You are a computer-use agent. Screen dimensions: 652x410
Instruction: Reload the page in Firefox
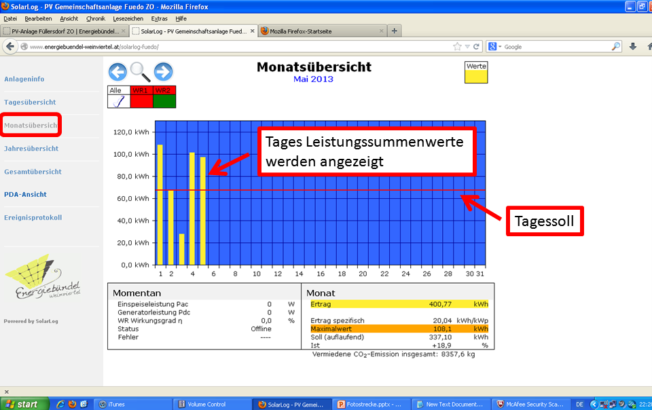point(477,47)
